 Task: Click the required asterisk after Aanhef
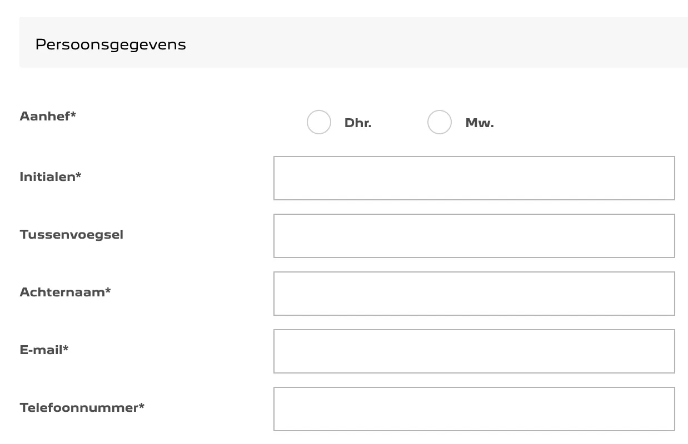coord(73,114)
